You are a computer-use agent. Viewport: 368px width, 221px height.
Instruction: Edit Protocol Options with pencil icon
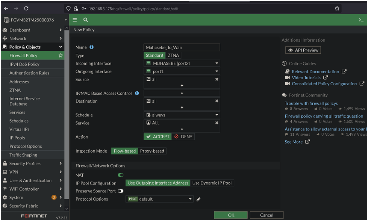[x=198, y=199]
